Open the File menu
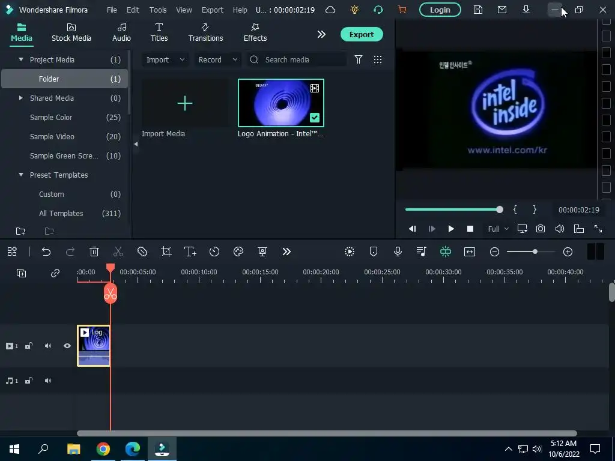 tap(112, 10)
